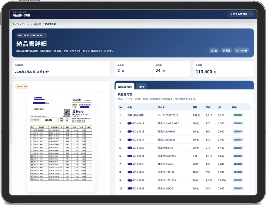Click the 13,900 total cell

pyautogui.click(x=222, y=180)
